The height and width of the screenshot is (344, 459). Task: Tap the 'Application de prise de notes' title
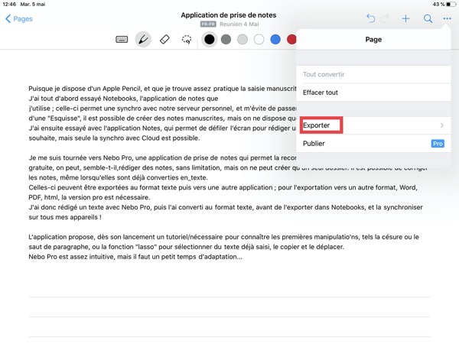(229, 15)
